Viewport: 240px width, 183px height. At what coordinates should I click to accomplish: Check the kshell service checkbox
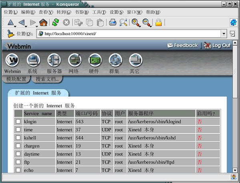coord(18,138)
